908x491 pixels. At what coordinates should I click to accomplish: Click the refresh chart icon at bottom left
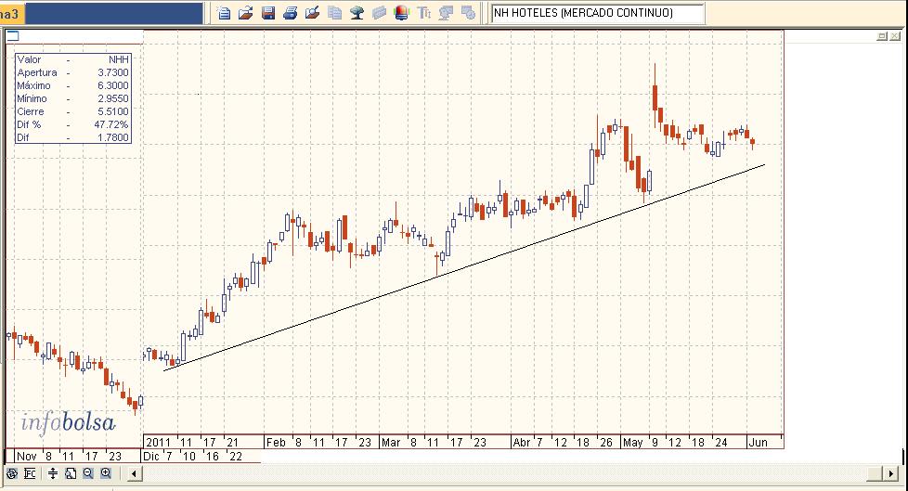coord(11,473)
